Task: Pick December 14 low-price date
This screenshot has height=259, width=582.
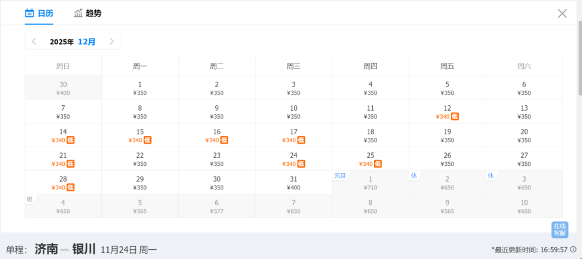Action: [x=63, y=136]
